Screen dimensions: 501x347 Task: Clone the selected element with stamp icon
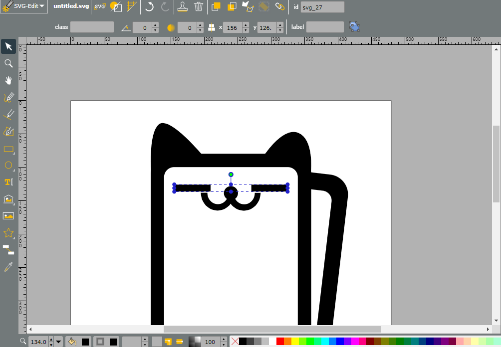pyautogui.click(x=183, y=6)
